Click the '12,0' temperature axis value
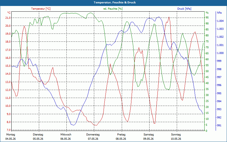227x142 pixels. [8, 90]
